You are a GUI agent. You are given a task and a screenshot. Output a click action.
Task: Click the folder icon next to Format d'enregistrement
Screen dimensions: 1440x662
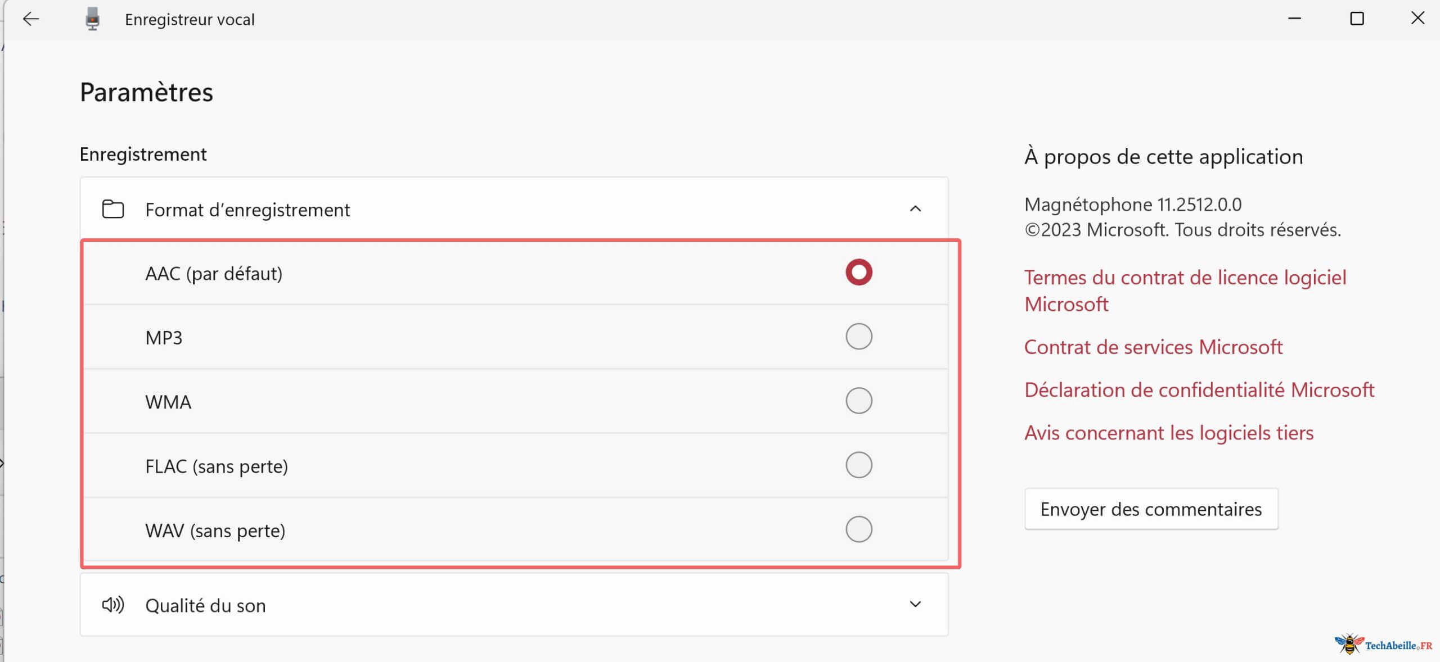(x=112, y=209)
